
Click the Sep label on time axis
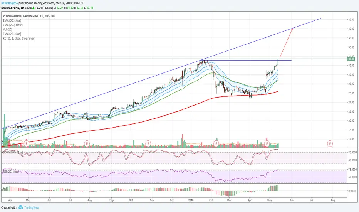point(111,200)
